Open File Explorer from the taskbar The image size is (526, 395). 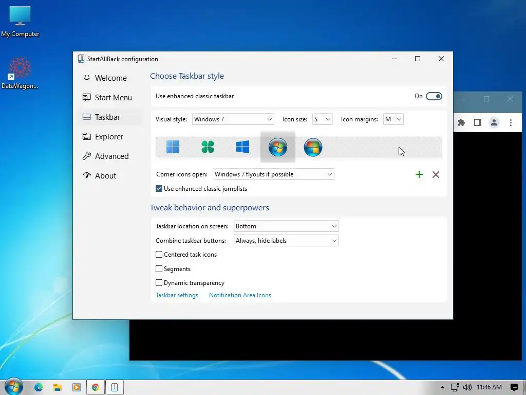(x=58, y=387)
